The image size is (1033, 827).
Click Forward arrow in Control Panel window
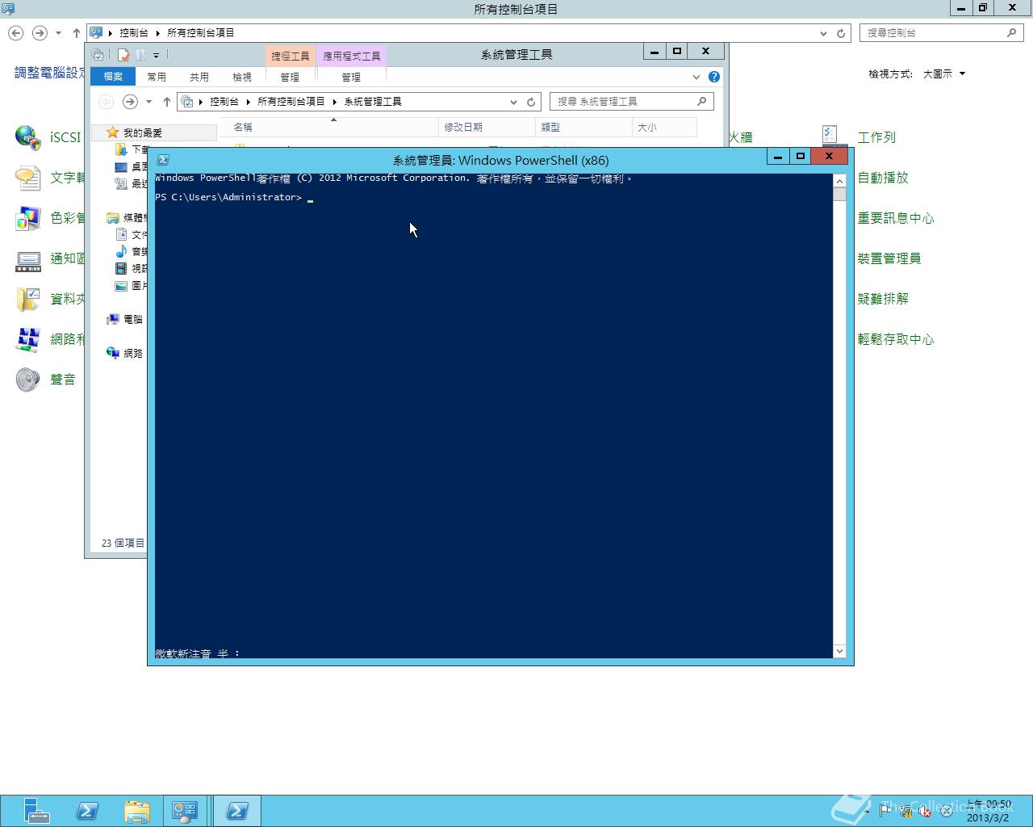click(x=39, y=33)
